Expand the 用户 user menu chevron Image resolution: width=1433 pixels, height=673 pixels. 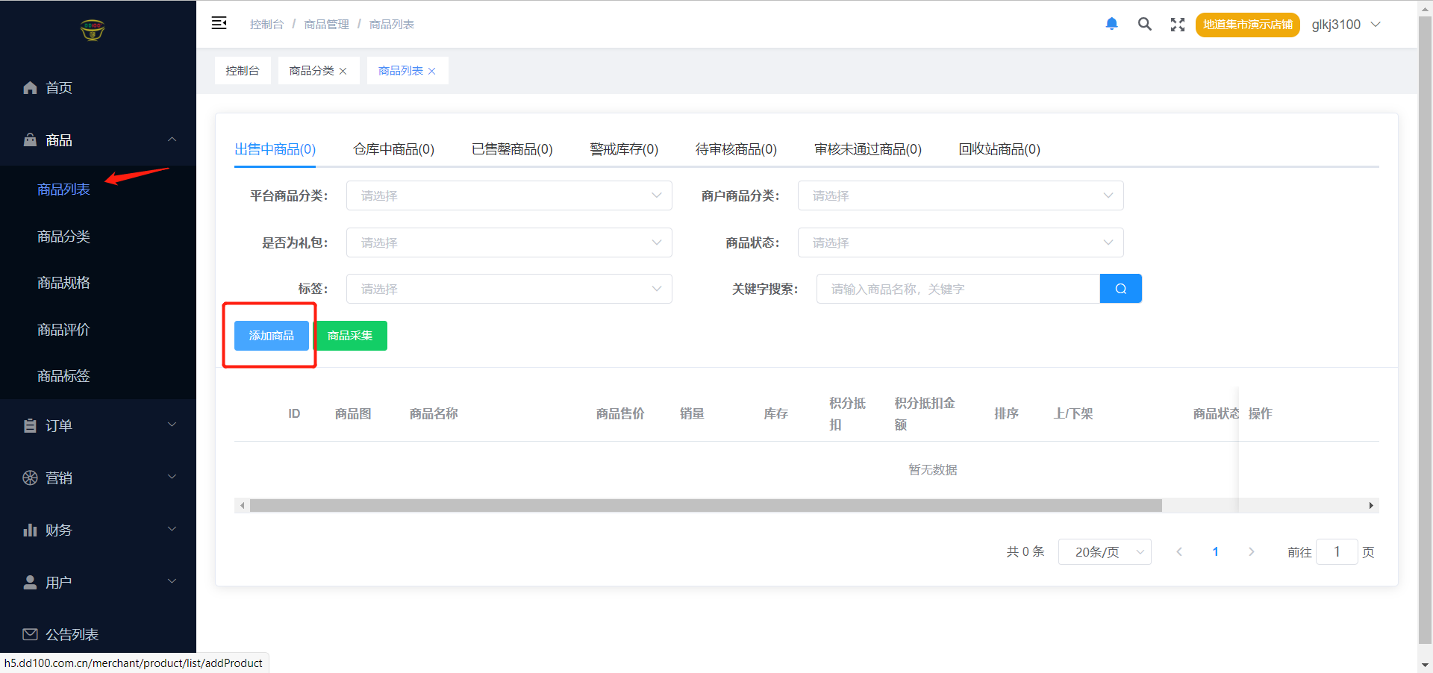[x=172, y=581]
